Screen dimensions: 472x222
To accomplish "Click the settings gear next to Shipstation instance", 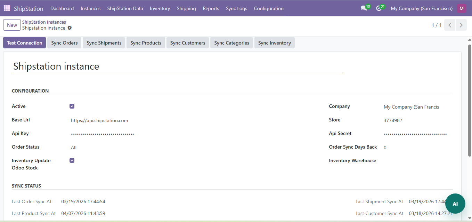I will click(x=70, y=28).
